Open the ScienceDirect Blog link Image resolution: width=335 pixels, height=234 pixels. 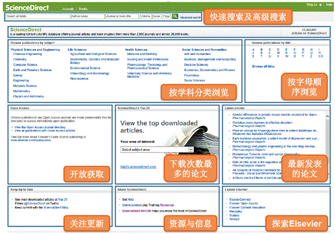56,208
